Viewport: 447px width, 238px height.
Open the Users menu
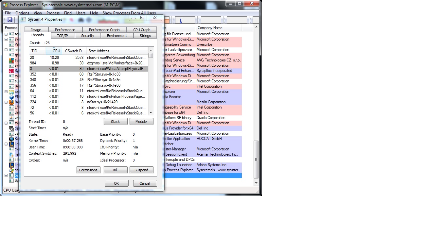click(81, 13)
